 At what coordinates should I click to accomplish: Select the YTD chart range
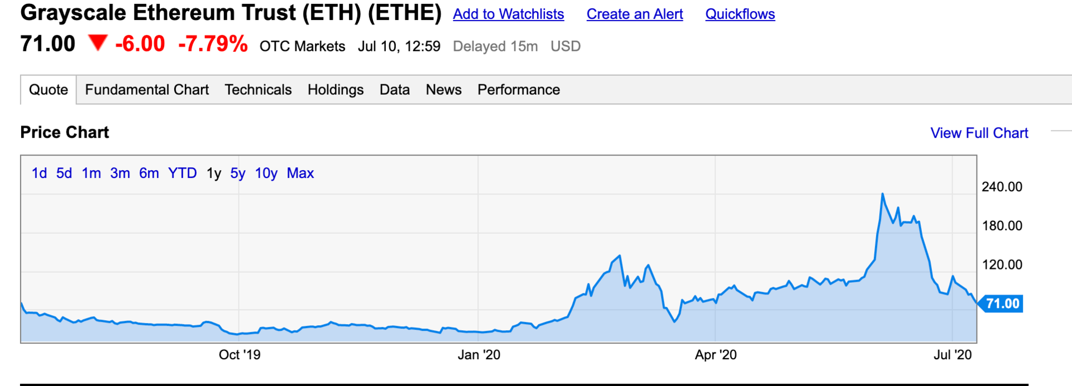[182, 173]
